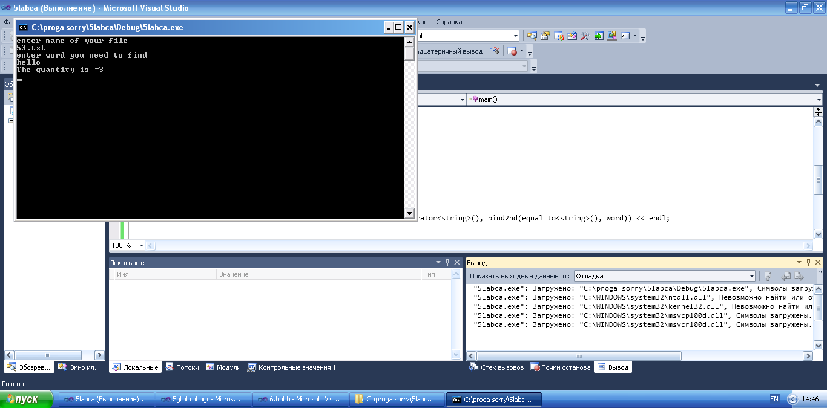Open the Toolbox hammer-and-wrench icon
This screenshot has width=827, height=408.
coord(585,36)
